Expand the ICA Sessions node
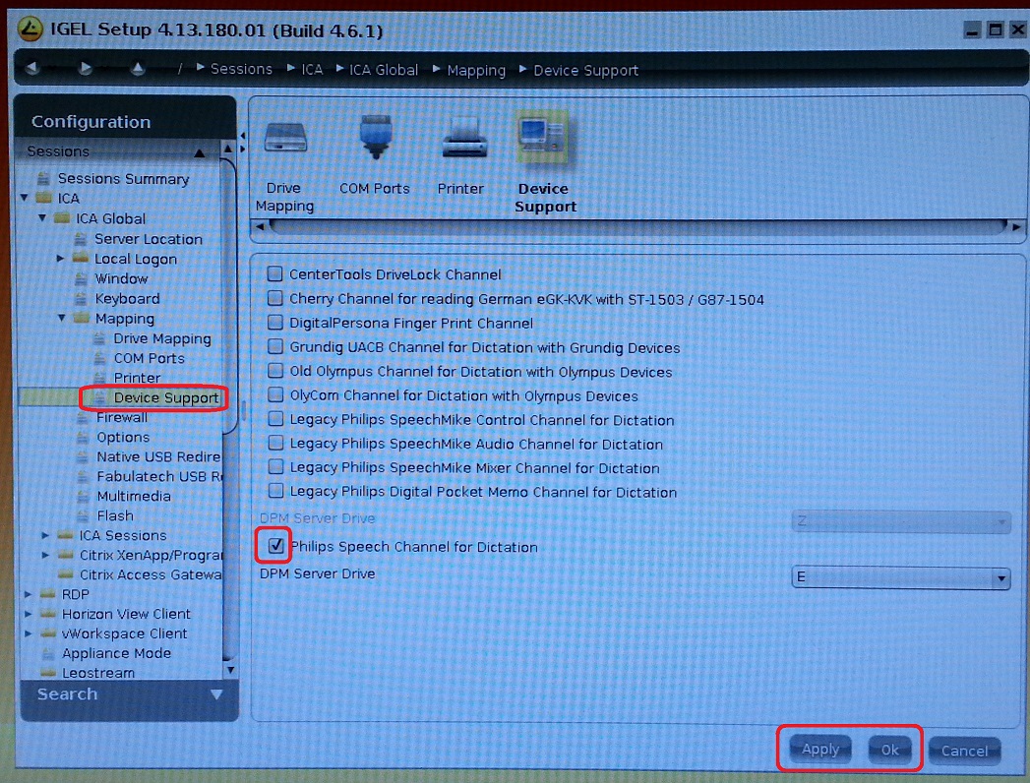 coord(45,535)
